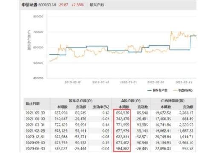Click holding change value -2,320.55
Image resolution: width=216 pixels, height=153 pixels.
point(186,125)
